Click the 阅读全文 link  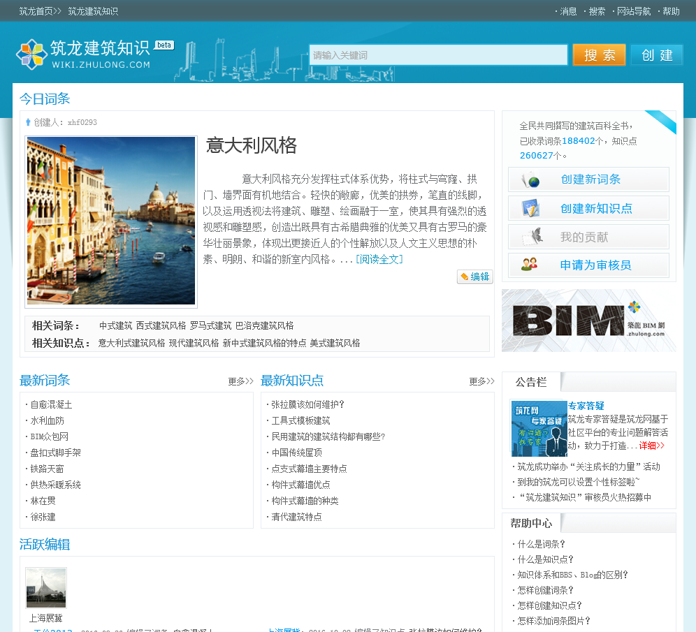[379, 260]
